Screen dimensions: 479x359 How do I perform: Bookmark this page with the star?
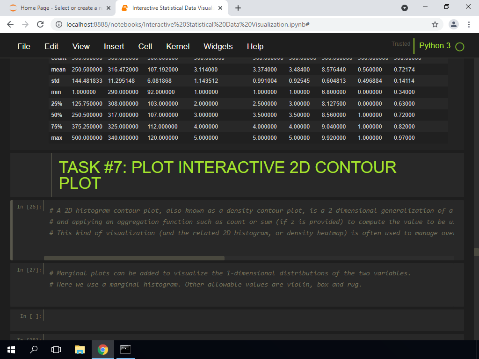click(x=435, y=24)
